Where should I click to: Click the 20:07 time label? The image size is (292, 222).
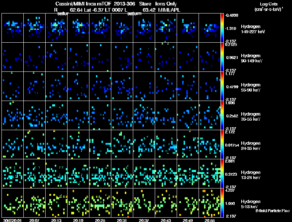click(35, 220)
